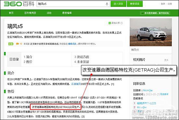Open the 登录 link

pyautogui.click(x=163, y=4)
